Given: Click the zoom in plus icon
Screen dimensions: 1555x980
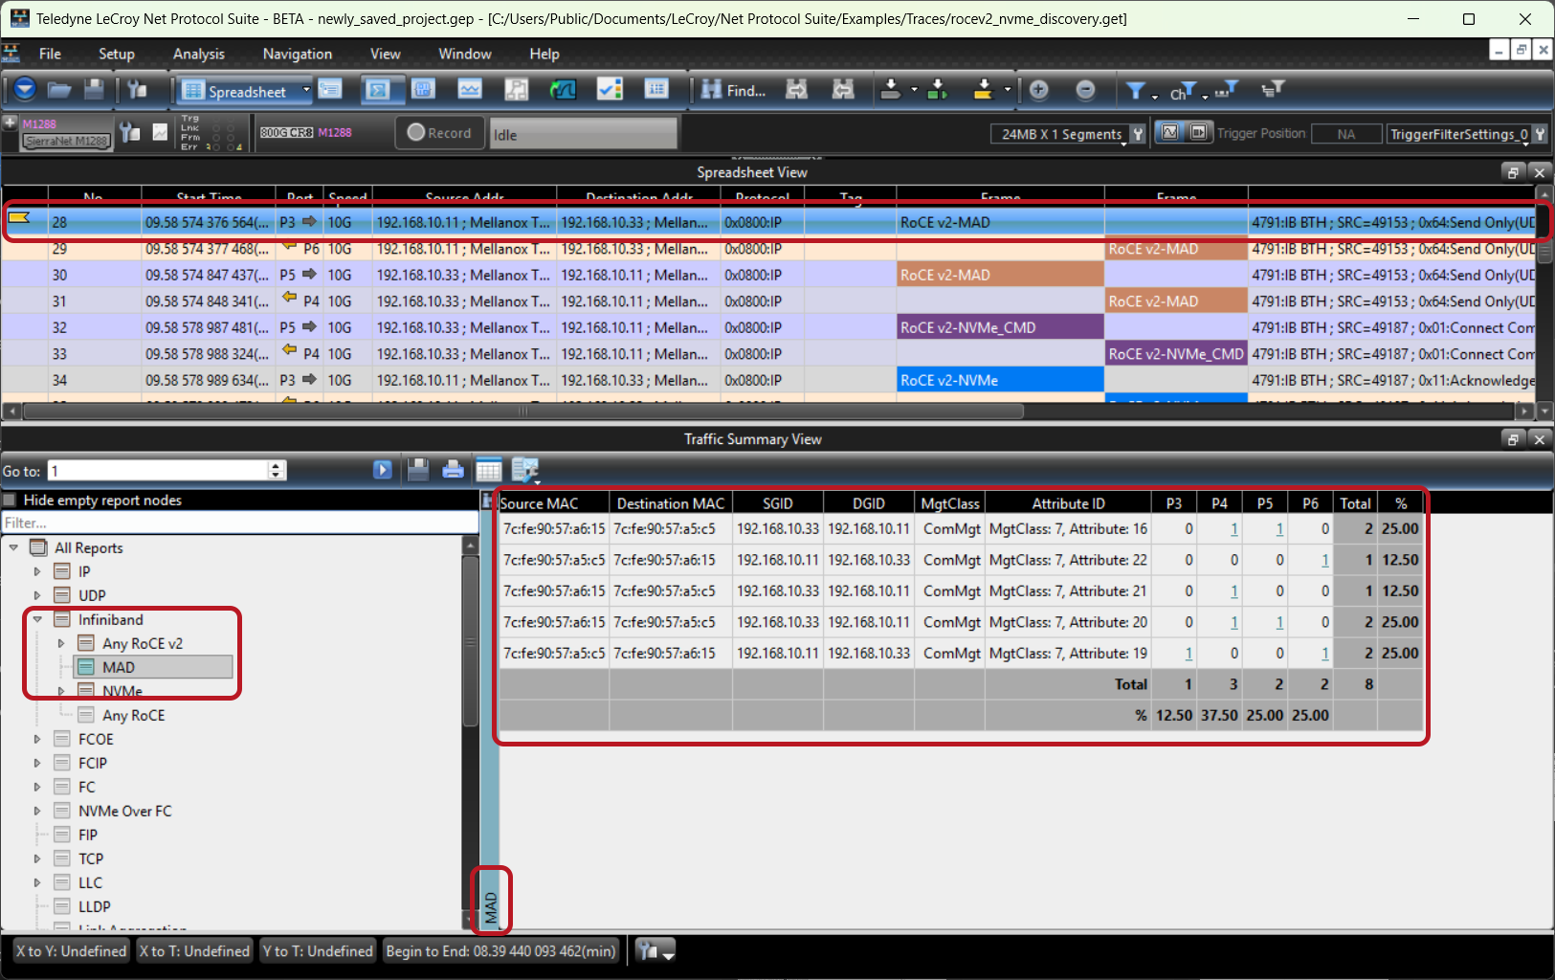Looking at the screenshot, I should (x=1039, y=90).
